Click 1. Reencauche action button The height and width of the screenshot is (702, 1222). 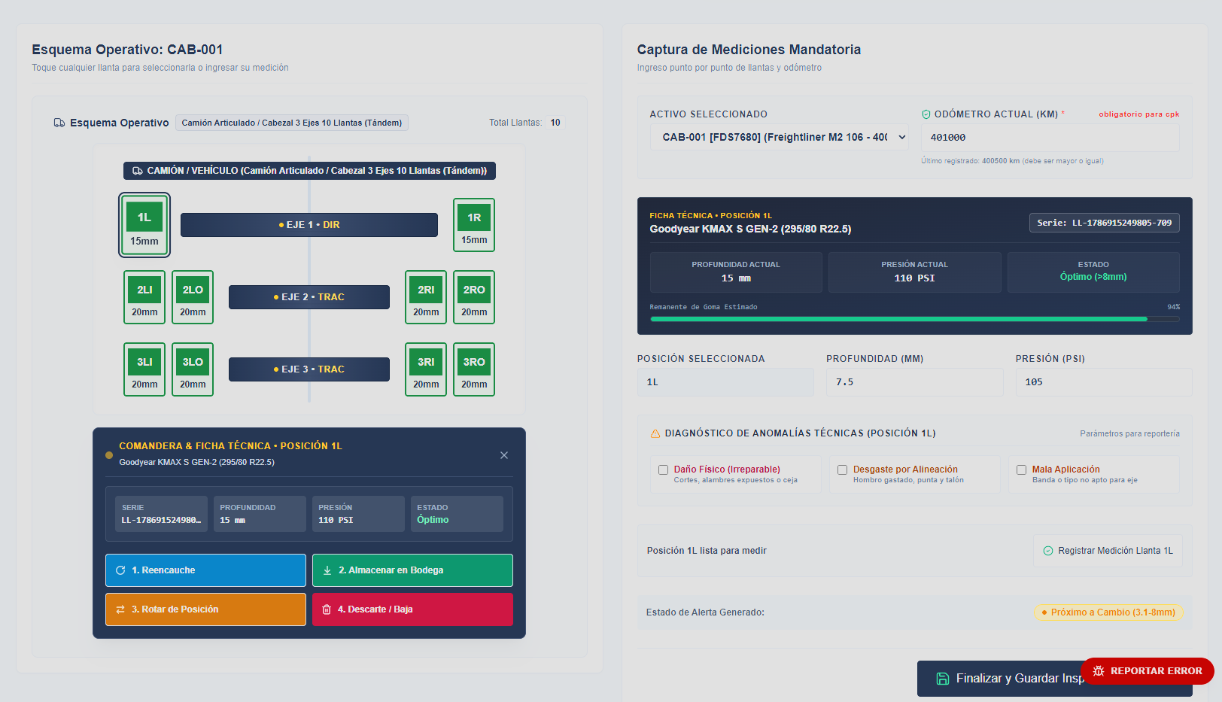pyautogui.click(x=205, y=570)
